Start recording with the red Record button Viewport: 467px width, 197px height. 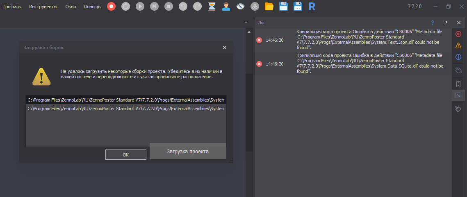(112, 6)
